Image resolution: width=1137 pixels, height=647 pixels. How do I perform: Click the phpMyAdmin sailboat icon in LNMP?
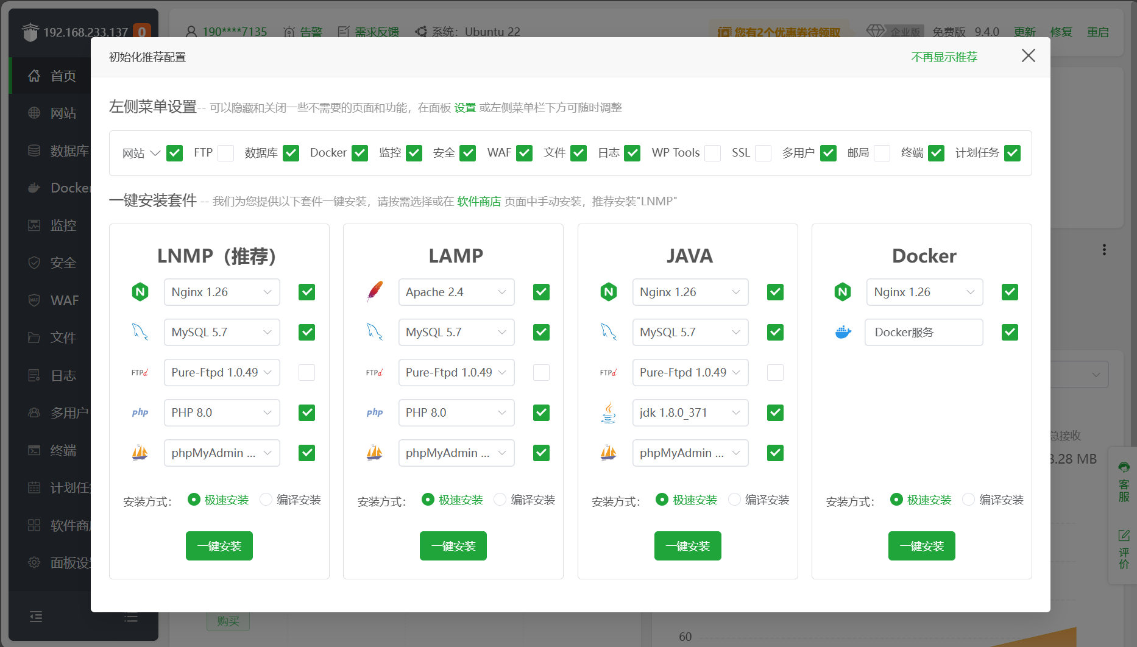140,453
